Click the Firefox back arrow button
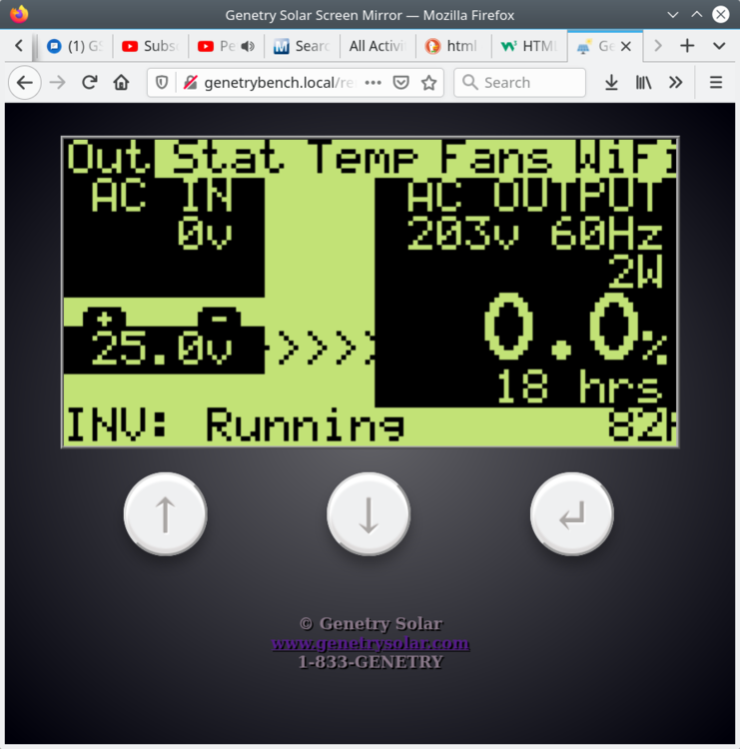 click(x=25, y=83)
